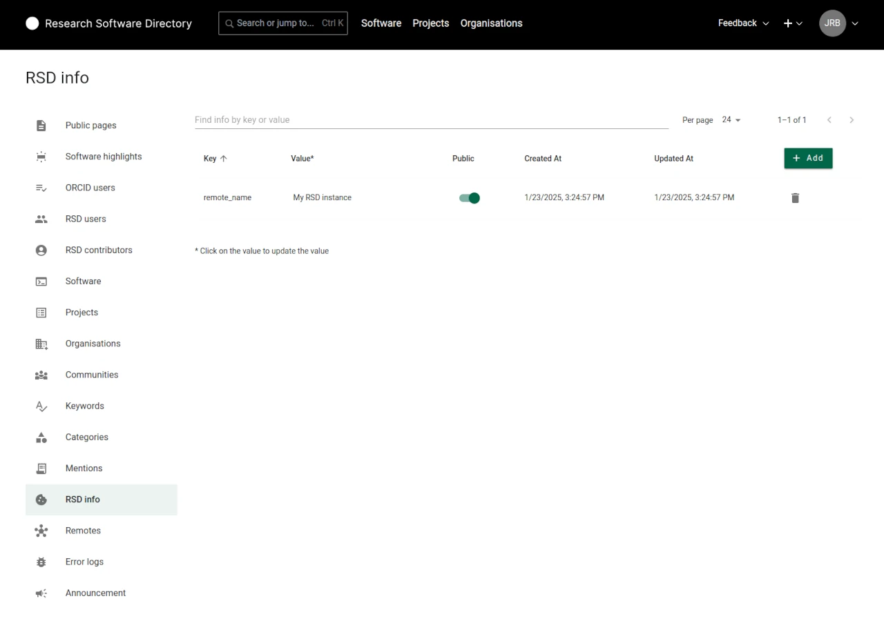Edit the 'My RSD instance' value
The image size is (884, 621).
pyautogui.click(x=323, y=198)
